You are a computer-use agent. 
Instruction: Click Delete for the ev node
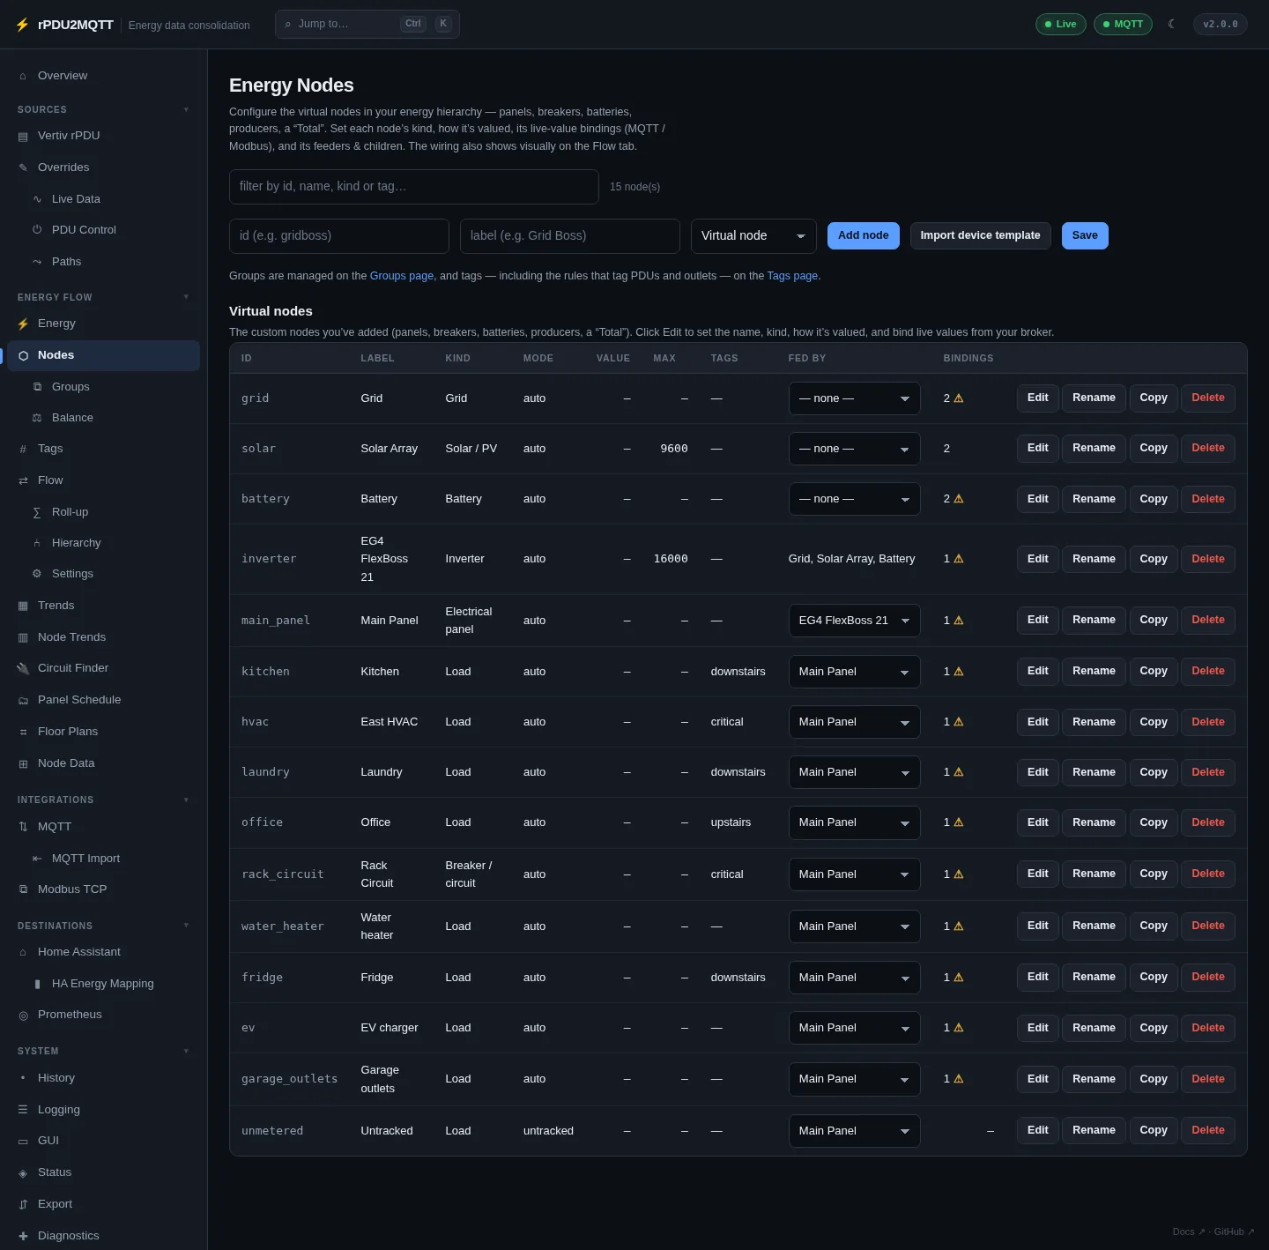1207,1028
